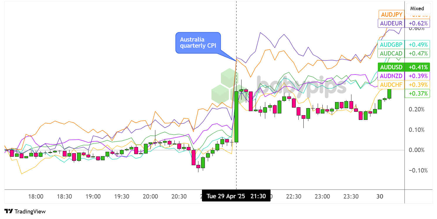
Task: Click the 23:00 time axis label
Action: pos(322,196)
